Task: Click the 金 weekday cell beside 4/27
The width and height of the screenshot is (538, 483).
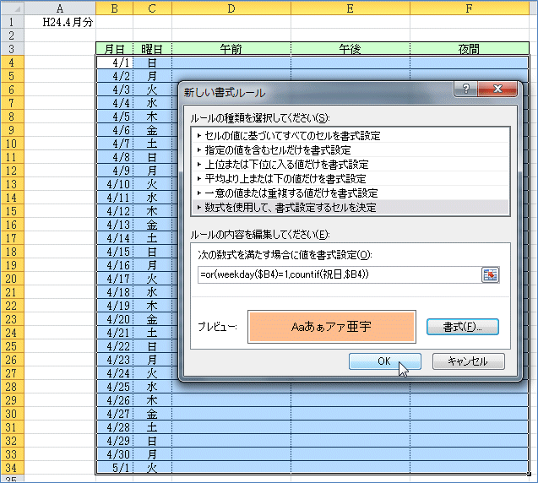Action: point(152,414)
